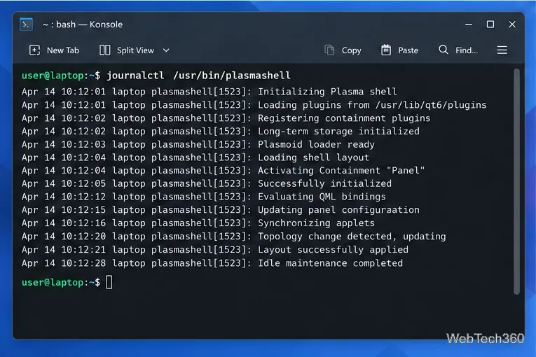This screenshot has height=357, width=536.
Task: Open the Find... search bar
Action: [458, 50]
